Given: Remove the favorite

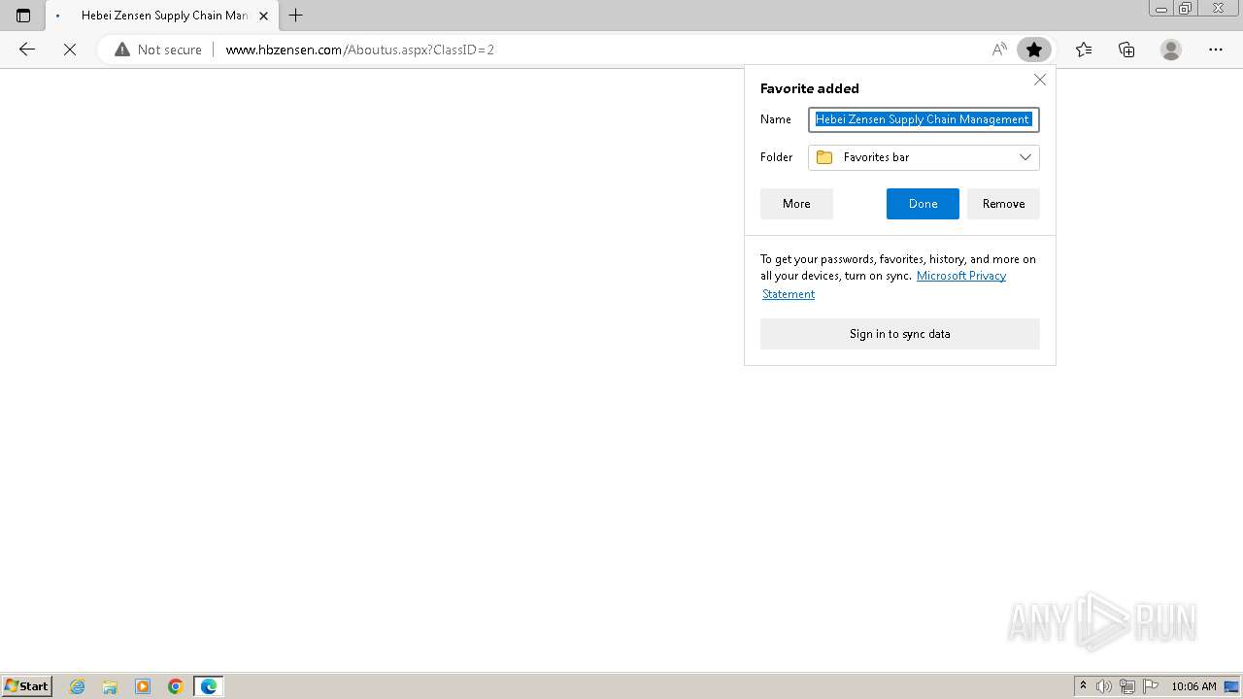Looking at the screenshot, I should (1003, 204).
